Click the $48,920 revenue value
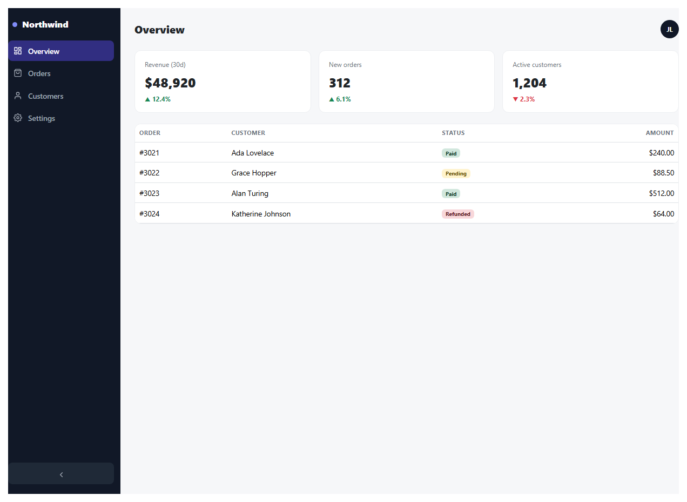Image resolution: width=687 pixels, height=502 pixels. (x=170, y=83)
